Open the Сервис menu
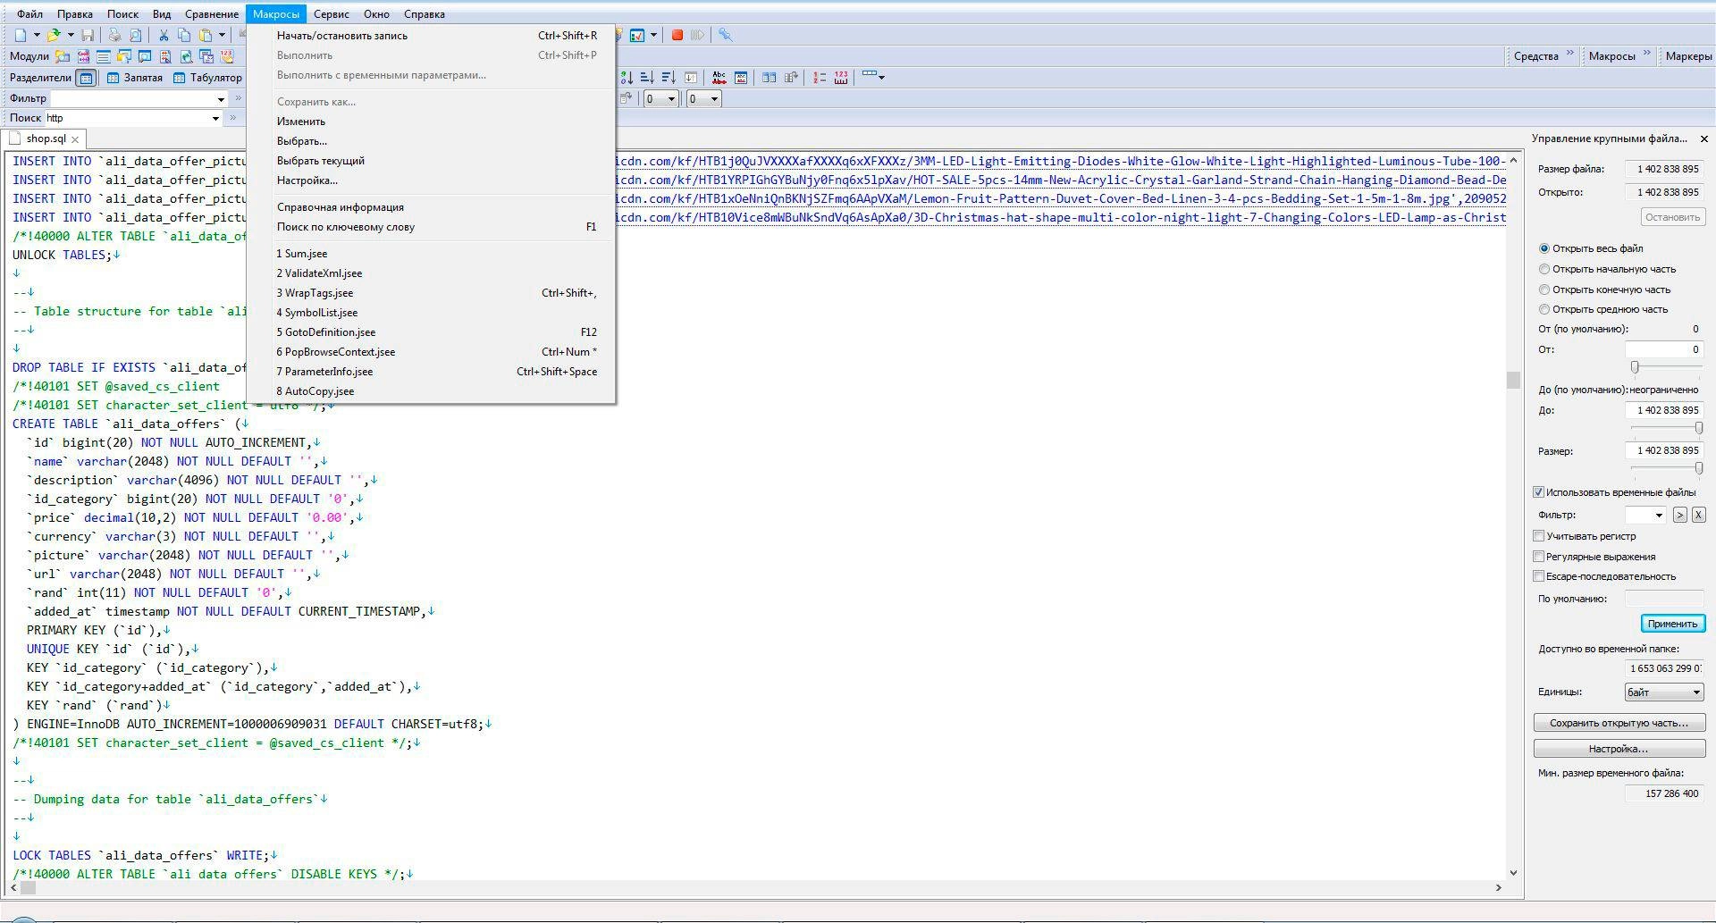Screen dimensions: 1716x923 point(332,14)
